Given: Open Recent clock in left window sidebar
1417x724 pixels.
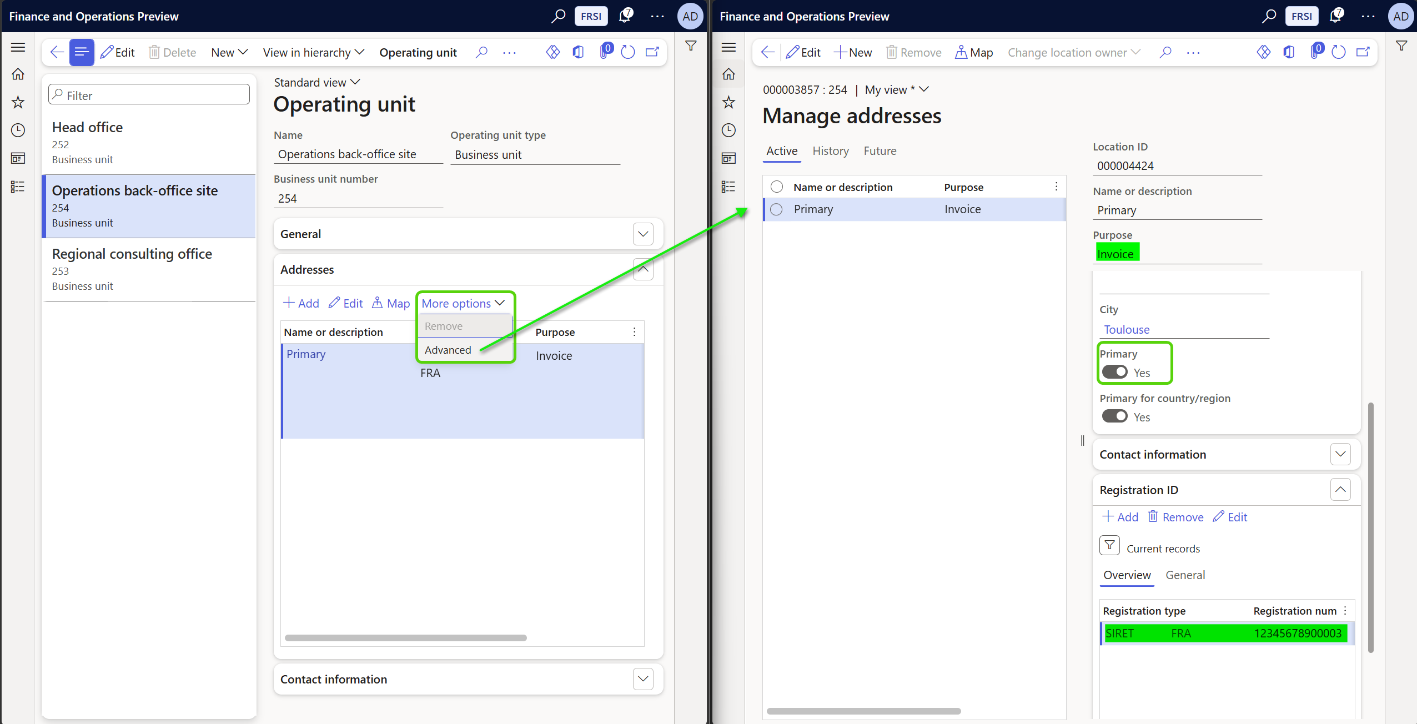Looking at the screenshot, I should coord(18,130).
